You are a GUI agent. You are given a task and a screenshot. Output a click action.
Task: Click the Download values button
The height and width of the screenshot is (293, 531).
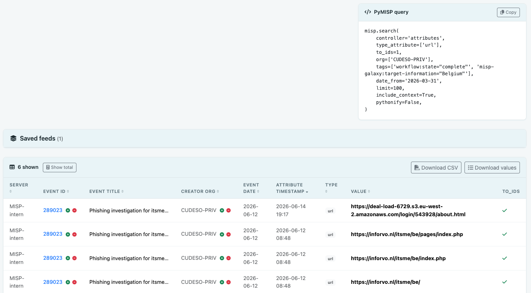coord(492,168)
